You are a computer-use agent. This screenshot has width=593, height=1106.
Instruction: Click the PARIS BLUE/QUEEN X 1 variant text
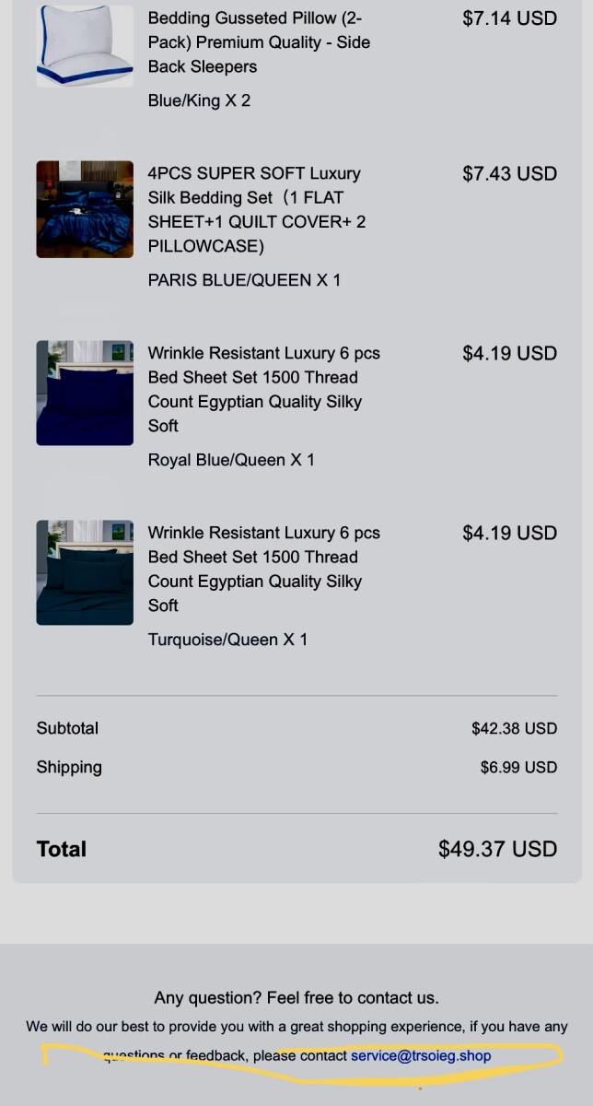coord(244,280)
